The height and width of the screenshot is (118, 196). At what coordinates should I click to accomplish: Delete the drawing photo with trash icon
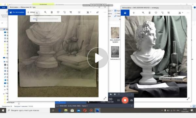(52, 12)
